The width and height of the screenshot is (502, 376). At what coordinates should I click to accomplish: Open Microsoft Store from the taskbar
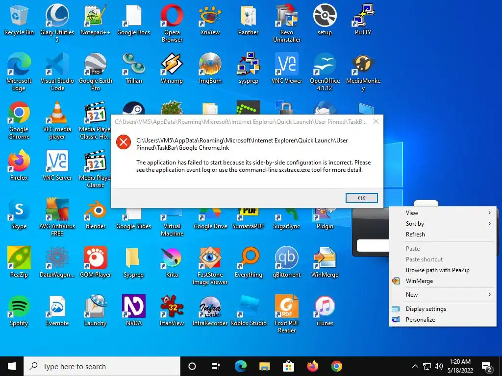click(x=288, y=366)
